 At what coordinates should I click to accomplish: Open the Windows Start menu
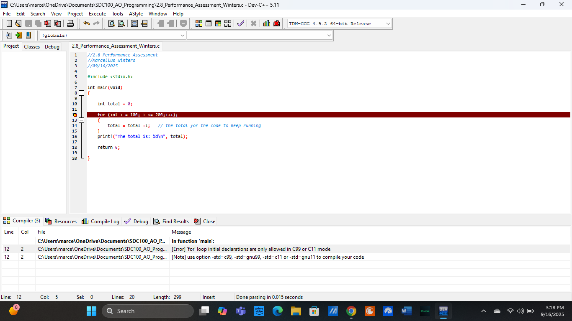click(91, 311)
